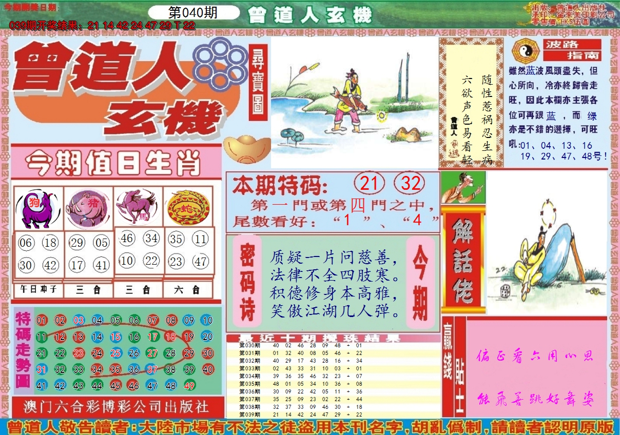The height and width of the screenshot is (435, 620).
Task: Click the 密码诗 label
Action: pos(248,282)
